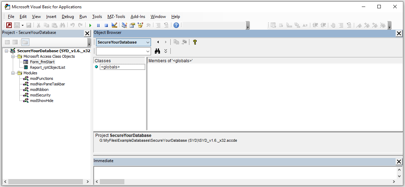Click the View Code icon in Project pane
The height and width of the screenshot is (187, 405).
pyautogui.click(x=7, y=42)
